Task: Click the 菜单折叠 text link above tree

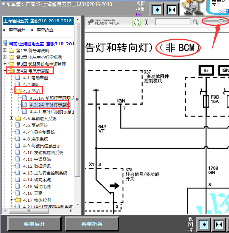Action: [45, 30]
